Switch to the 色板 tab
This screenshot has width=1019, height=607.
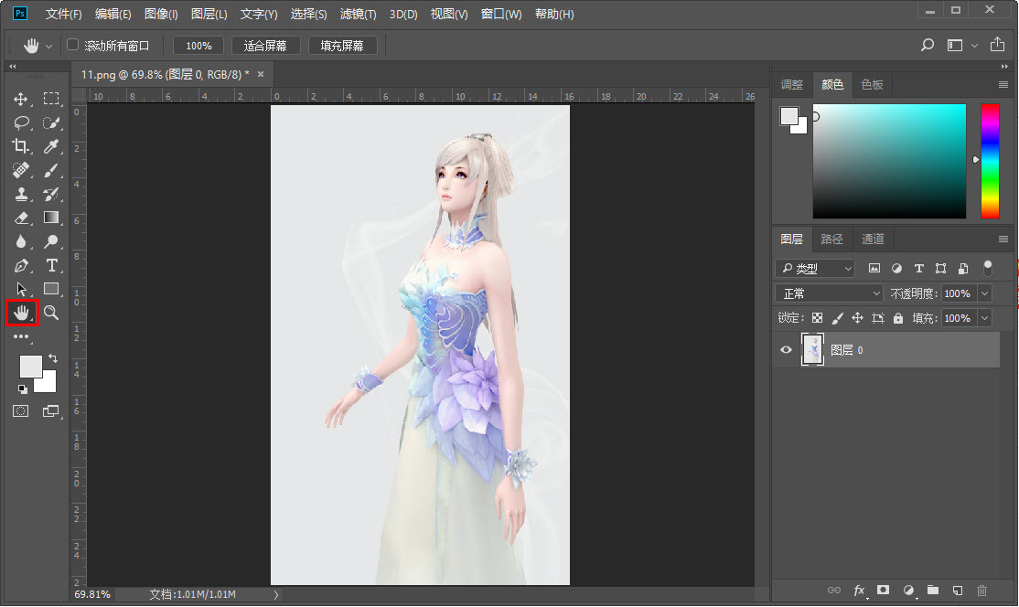(x=872, y=84)
